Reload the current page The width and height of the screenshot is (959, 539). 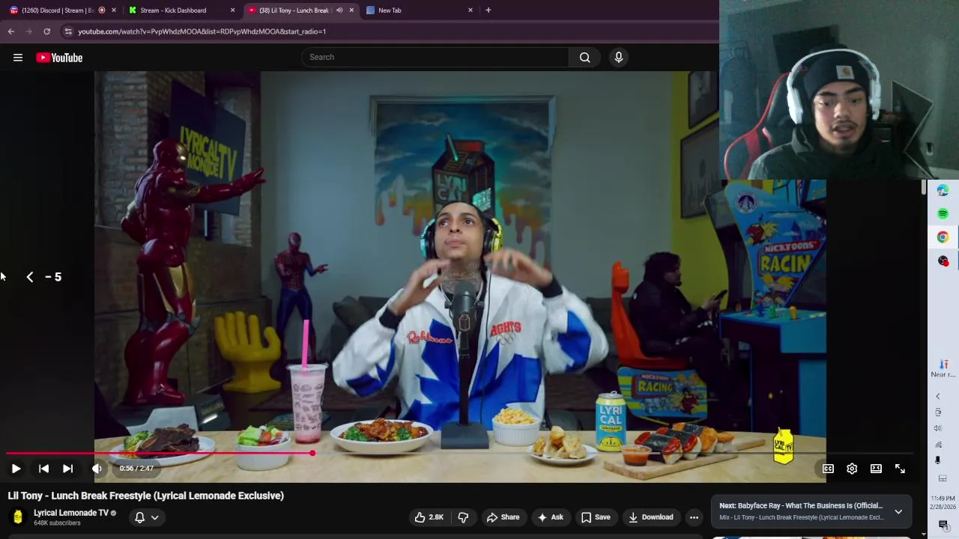46,31
